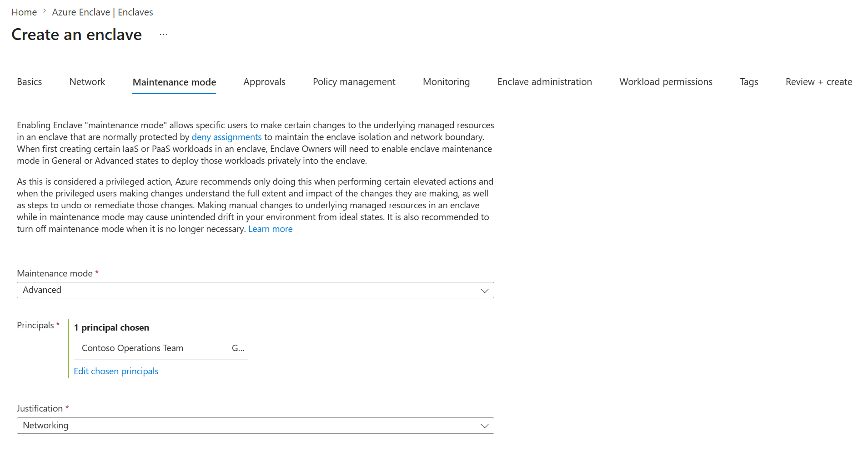Click the '1 principal chosen' heading
868x452 pixels.
pyautogui.click(x=111, y=327)
